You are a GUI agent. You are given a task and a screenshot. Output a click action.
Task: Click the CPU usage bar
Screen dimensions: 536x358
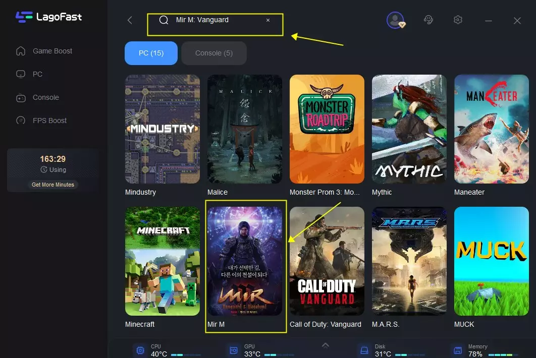(186, 355)
